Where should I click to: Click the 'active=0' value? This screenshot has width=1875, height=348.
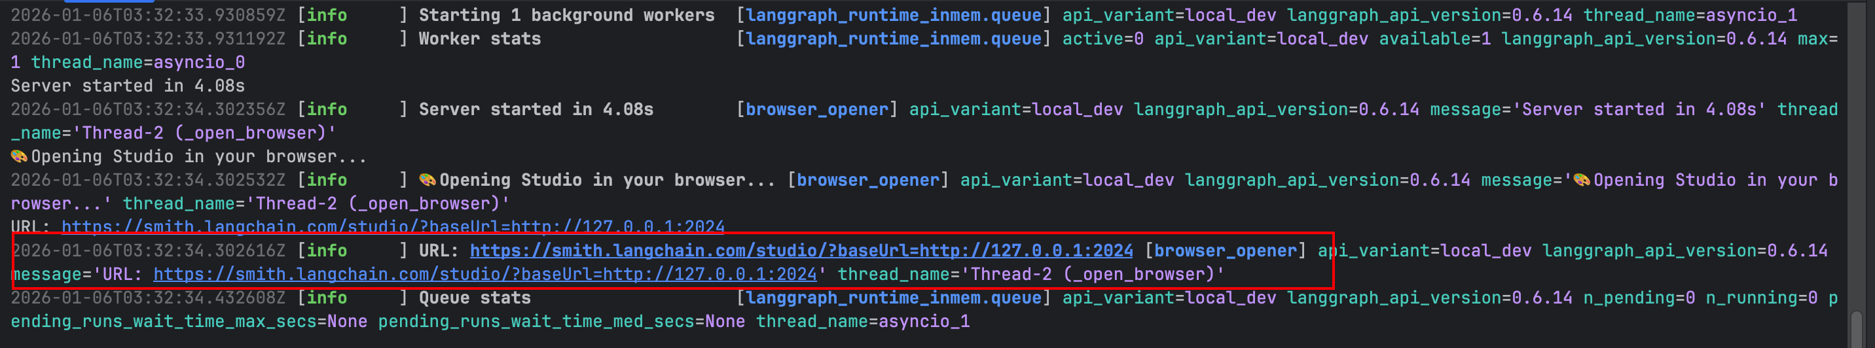click(1102, 39)
